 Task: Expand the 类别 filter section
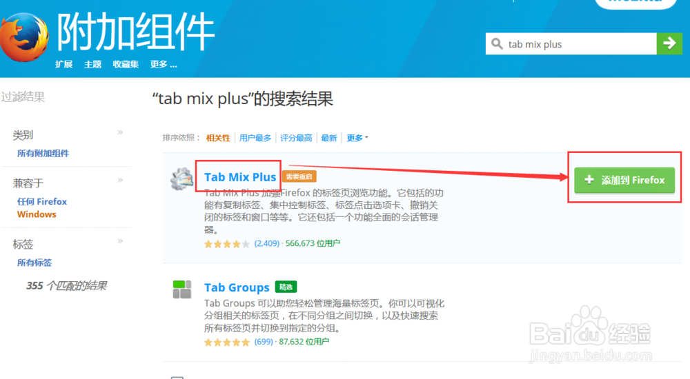pos(120,132)
